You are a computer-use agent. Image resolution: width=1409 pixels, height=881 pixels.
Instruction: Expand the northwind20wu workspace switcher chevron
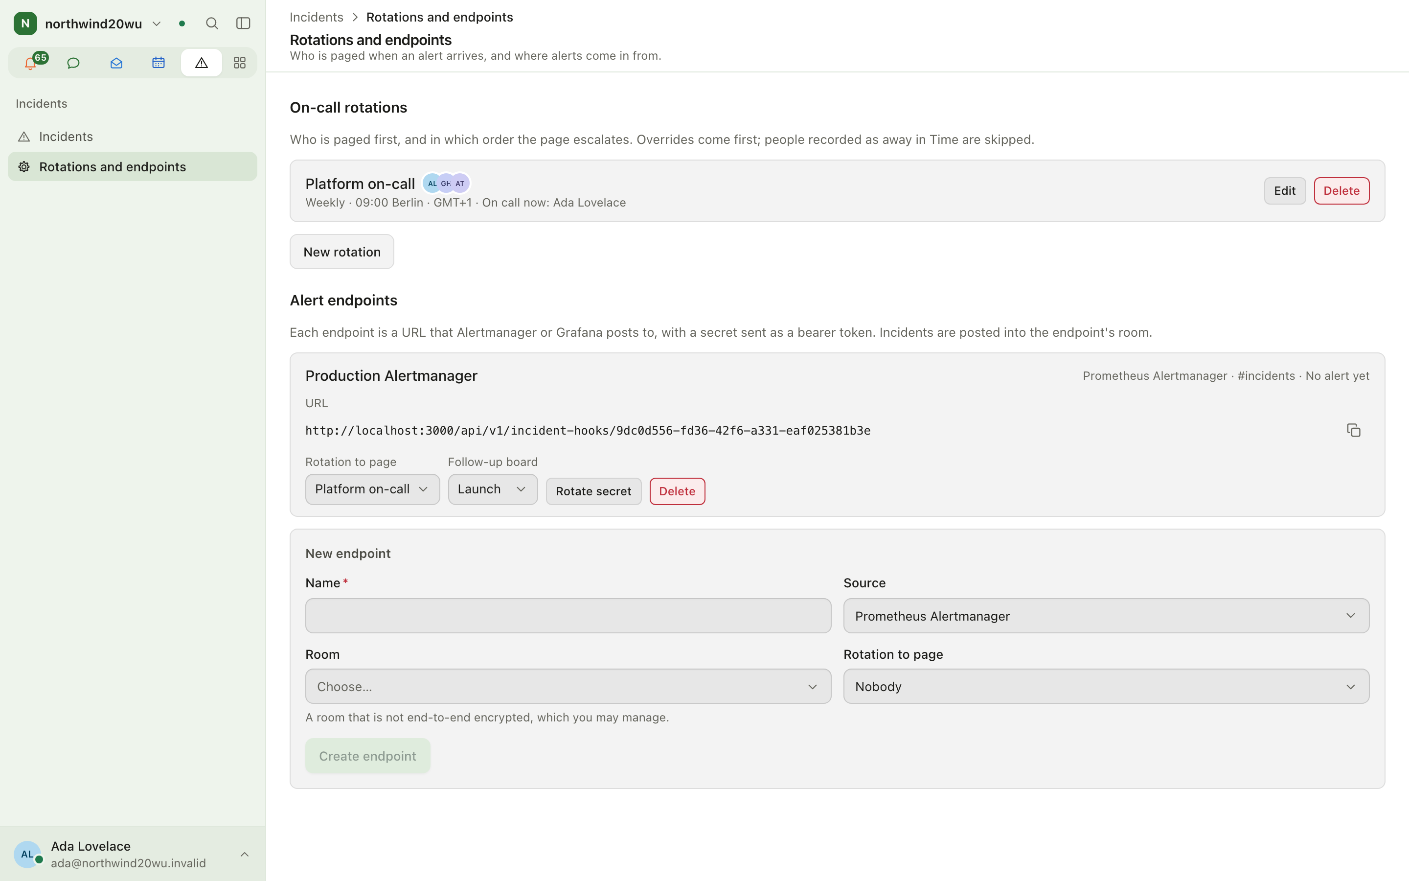(x=157, y=23)
